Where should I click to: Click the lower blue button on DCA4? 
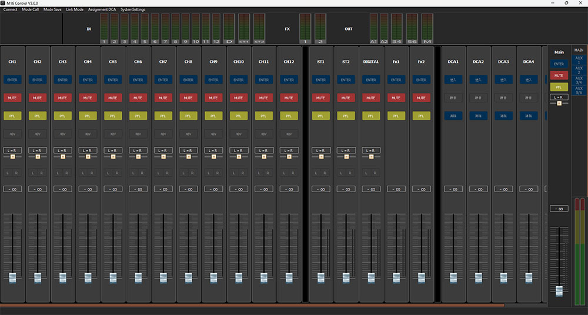point(529,116)
